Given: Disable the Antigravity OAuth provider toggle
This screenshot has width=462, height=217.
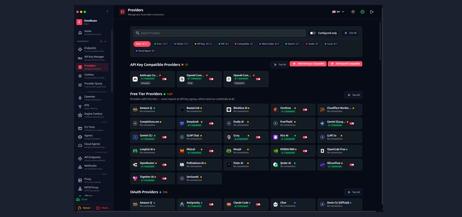Looking at the screenshot, I should (x=211, y=205).
